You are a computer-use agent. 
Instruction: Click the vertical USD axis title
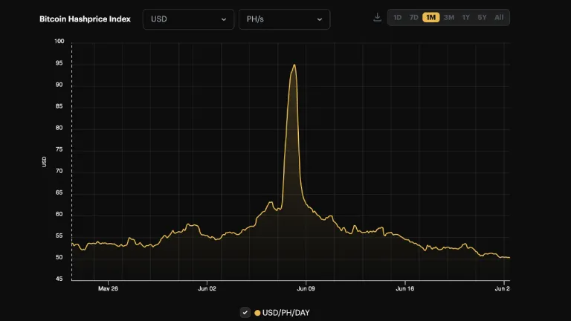click(44, 161)
